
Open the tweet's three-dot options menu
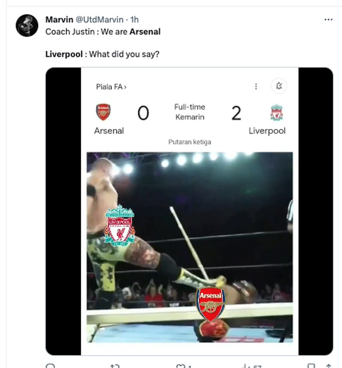pos(328,19)
